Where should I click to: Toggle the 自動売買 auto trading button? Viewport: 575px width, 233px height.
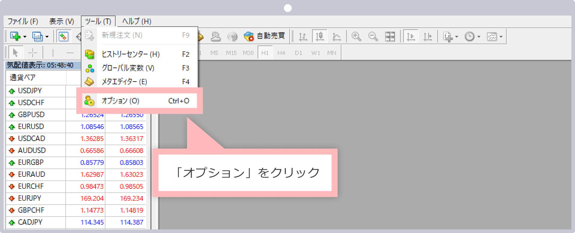pyautogui.click(x=264, y=36)
